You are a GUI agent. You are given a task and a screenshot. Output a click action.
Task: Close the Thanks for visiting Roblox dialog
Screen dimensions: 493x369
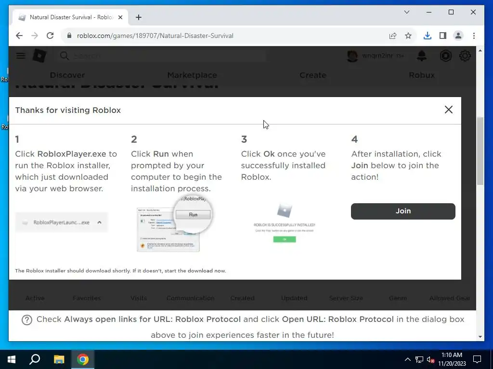point(449,110)
